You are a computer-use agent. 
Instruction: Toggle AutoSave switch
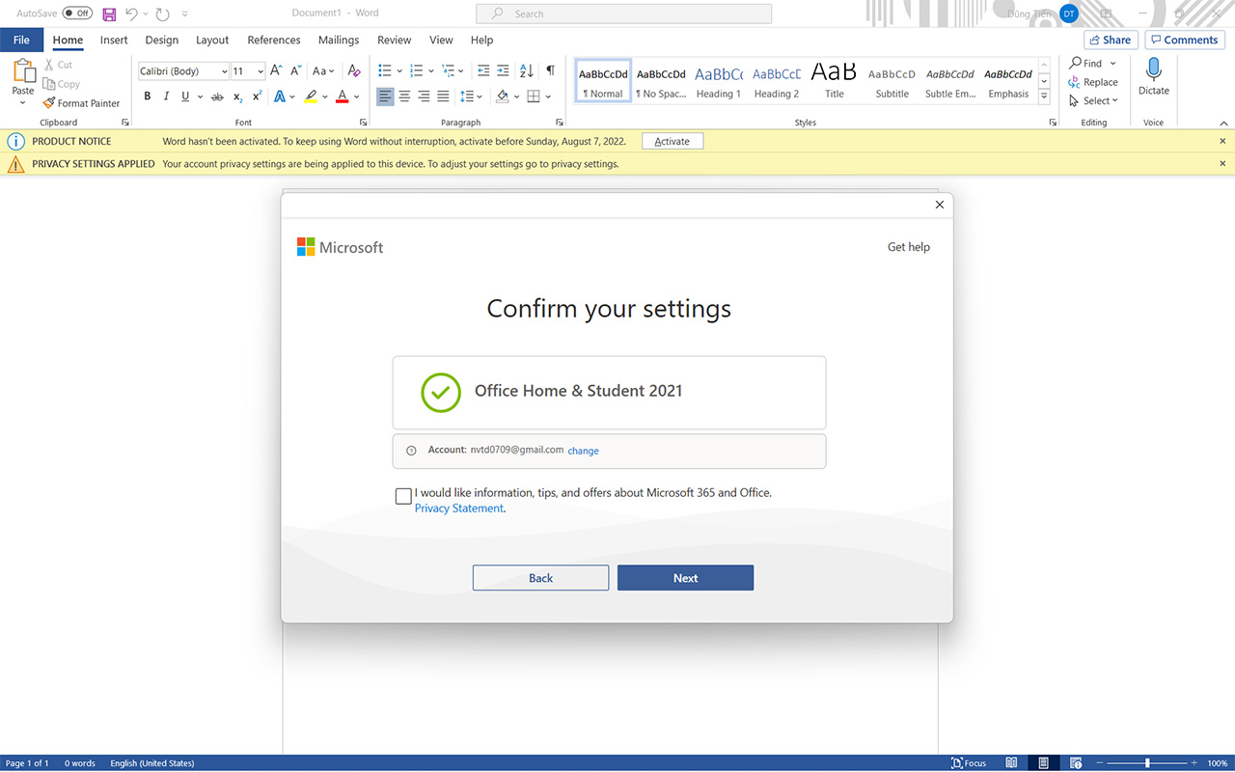77,14
